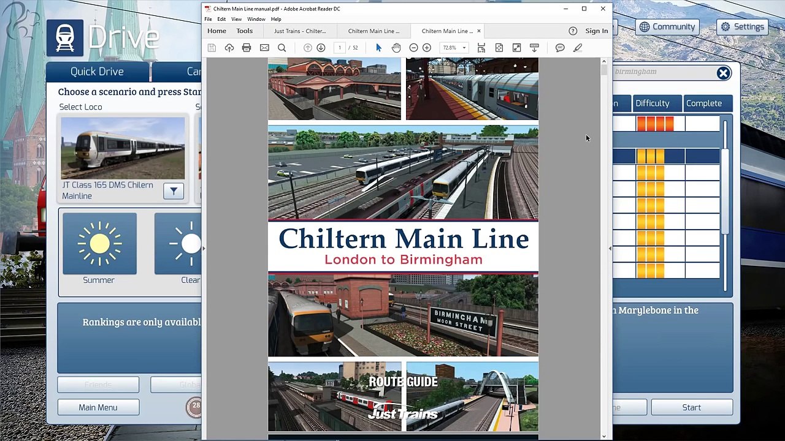Click the Save file icon in Acrobat toolbar
Screen dimensions: 785x441
[x=212, y=48]
